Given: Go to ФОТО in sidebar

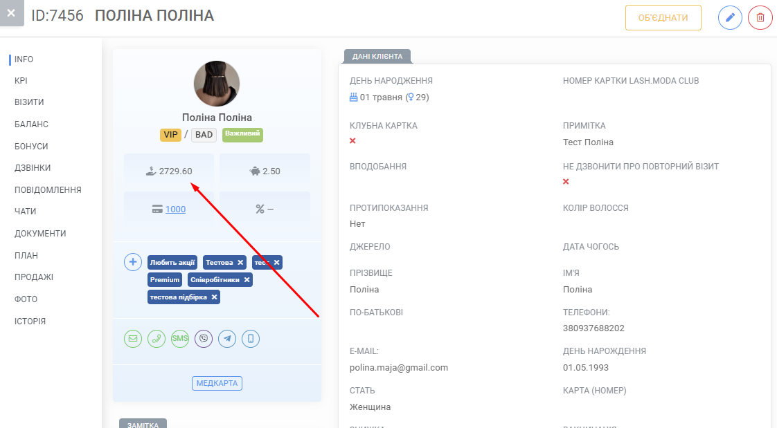Looking at the screenshot, I should click(26, 299).
